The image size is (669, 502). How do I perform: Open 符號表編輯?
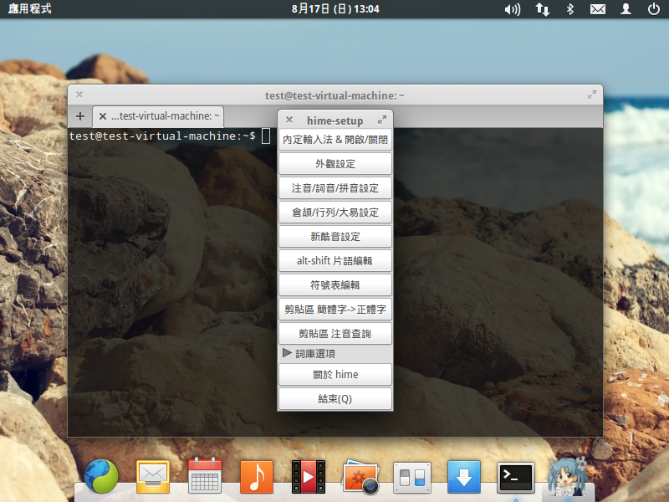(x=335, y=285)
